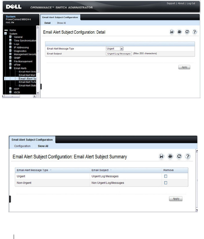This screenshot has width=204, height=239.
Task: Click navigation tree scroll down arrow
Action: pos(38,93)
